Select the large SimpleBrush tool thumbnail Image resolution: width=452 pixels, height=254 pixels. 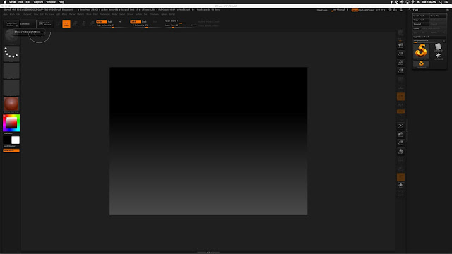point(421,51)
